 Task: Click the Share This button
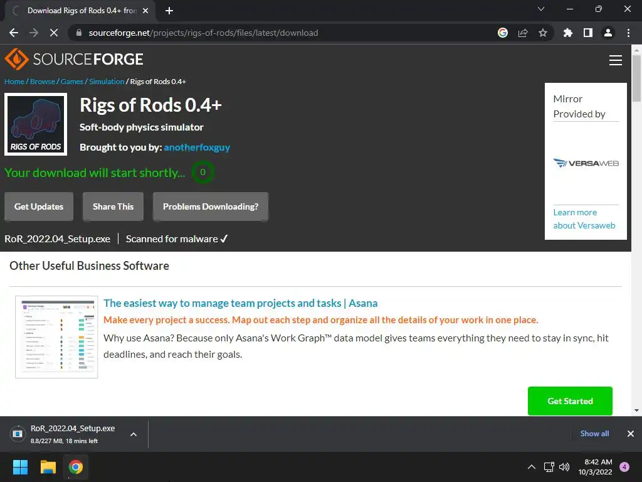click(113, 206)
